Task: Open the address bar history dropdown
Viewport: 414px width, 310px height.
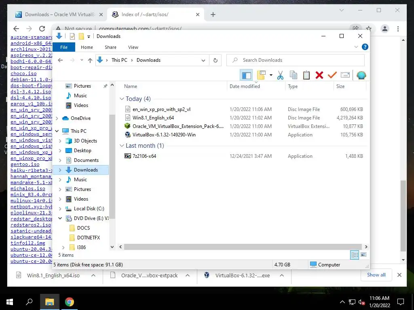Action: pyautogui.click(x=203, y=61)
